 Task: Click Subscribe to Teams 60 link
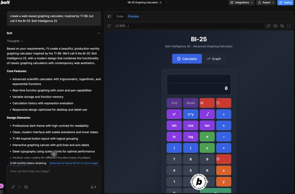click(73, 163)
